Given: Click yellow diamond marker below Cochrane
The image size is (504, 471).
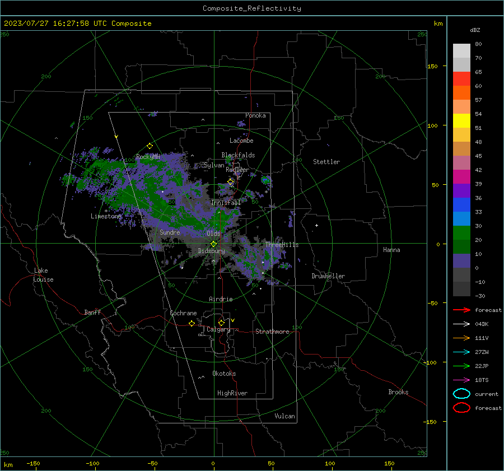Looking at the screenshot, I should pos(192,323).
